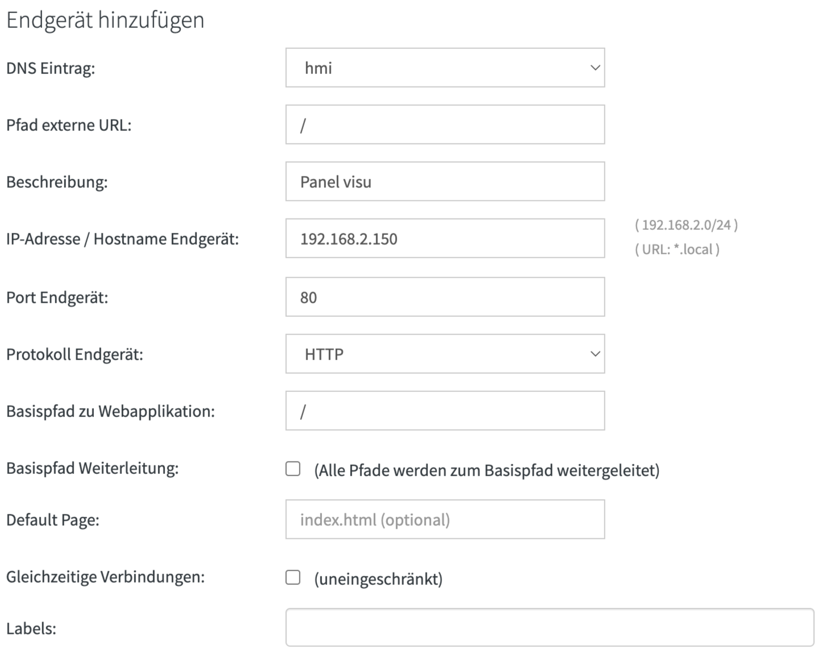Click the value 192.168.2.150
This screenshot has height=648, width=817.
tap(348, 237)
